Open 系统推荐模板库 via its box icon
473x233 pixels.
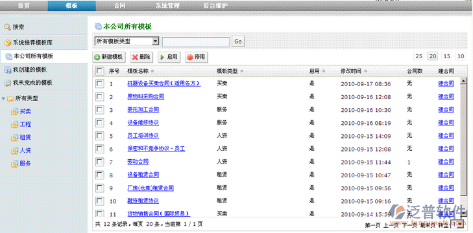tap(8, 43)
